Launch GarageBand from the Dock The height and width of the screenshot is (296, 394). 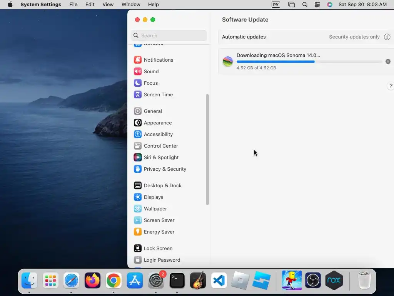point(198,281)
